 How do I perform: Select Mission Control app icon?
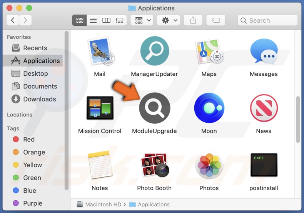(100, 108)
